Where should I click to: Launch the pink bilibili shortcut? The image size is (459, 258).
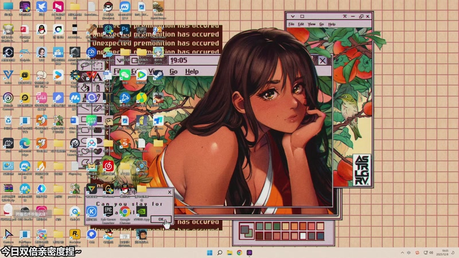point(41,97)
